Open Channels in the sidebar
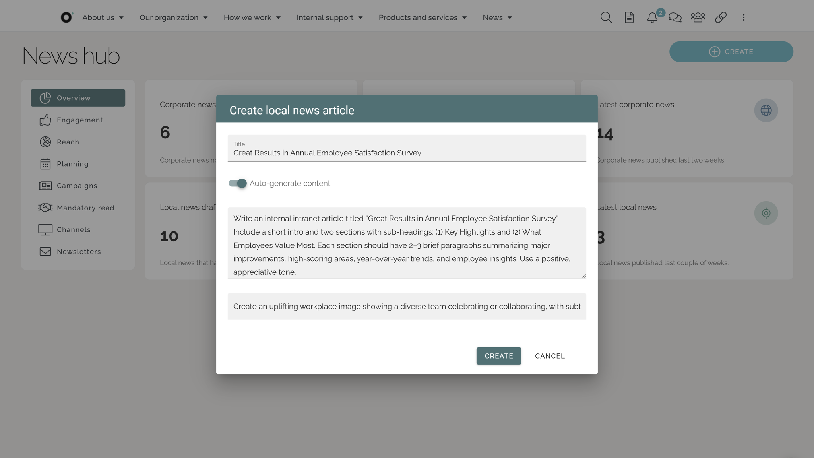 click(78, 230)
